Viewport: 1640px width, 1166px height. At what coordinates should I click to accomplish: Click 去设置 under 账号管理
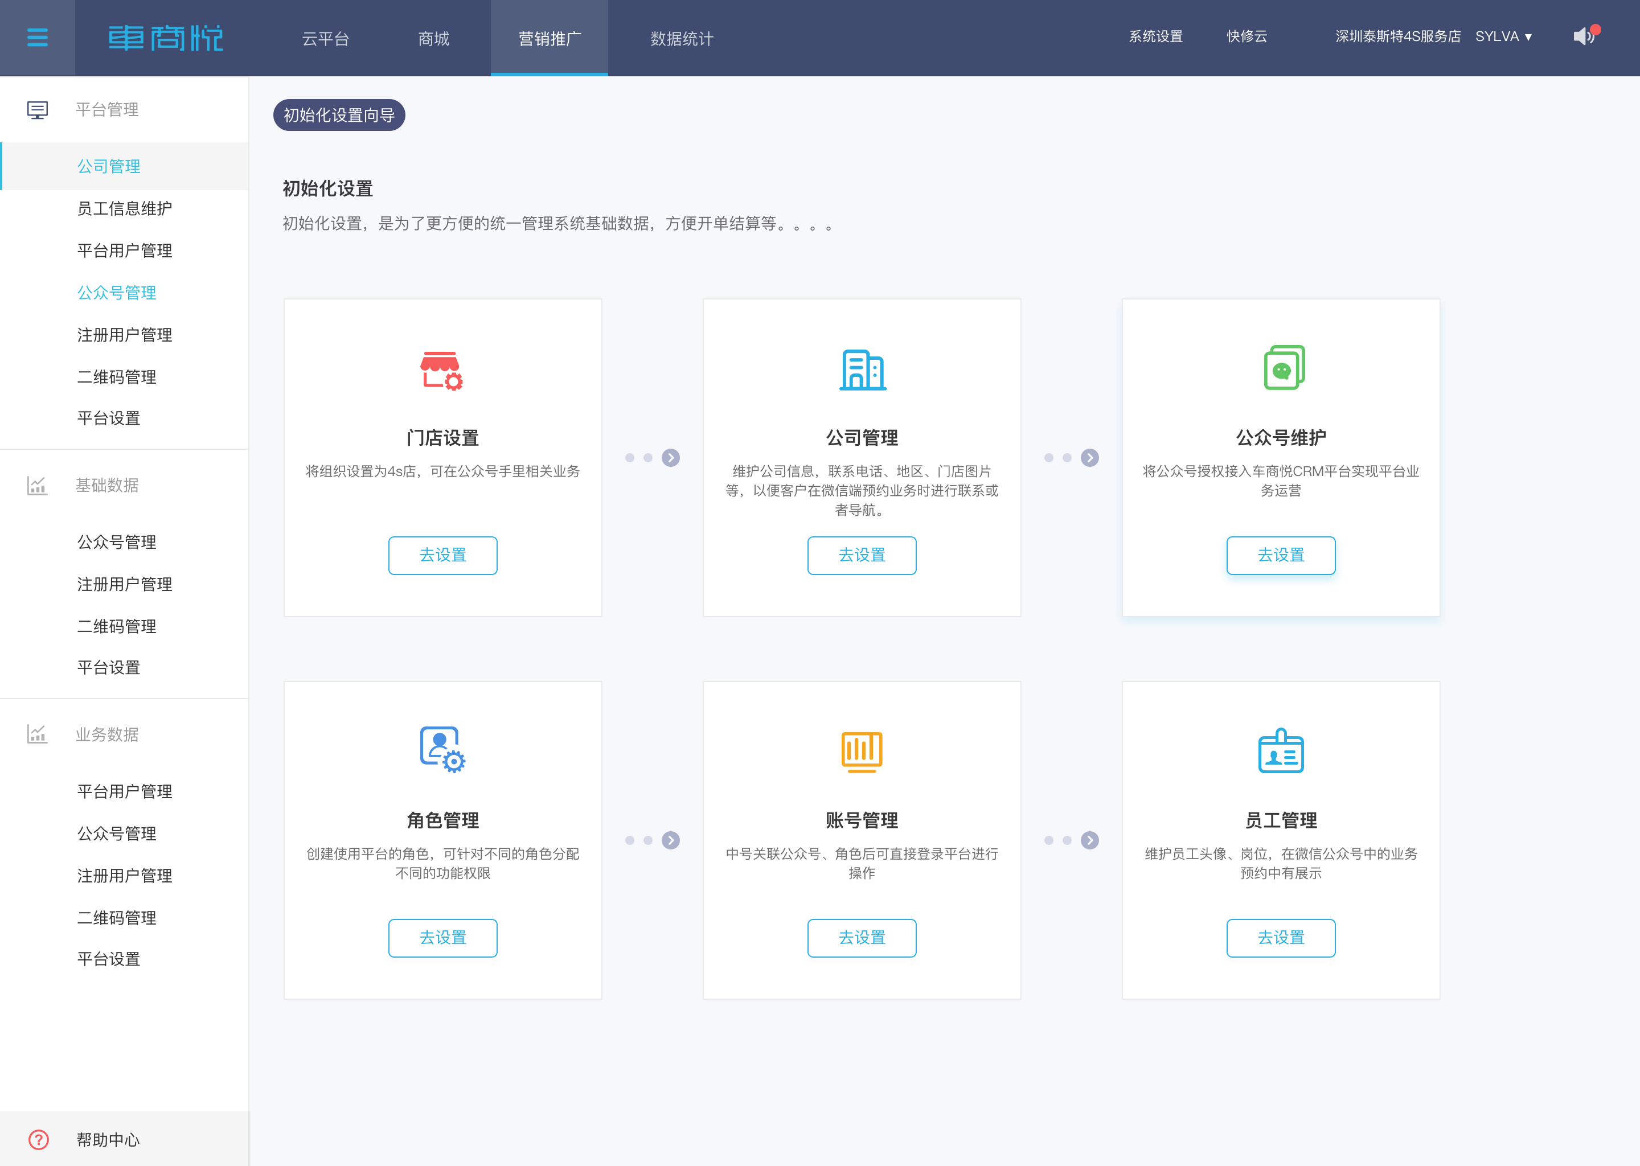click(862, 938)
